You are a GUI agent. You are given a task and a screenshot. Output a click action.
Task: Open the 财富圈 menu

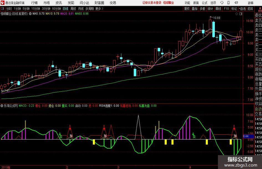(x=99, y=3)
